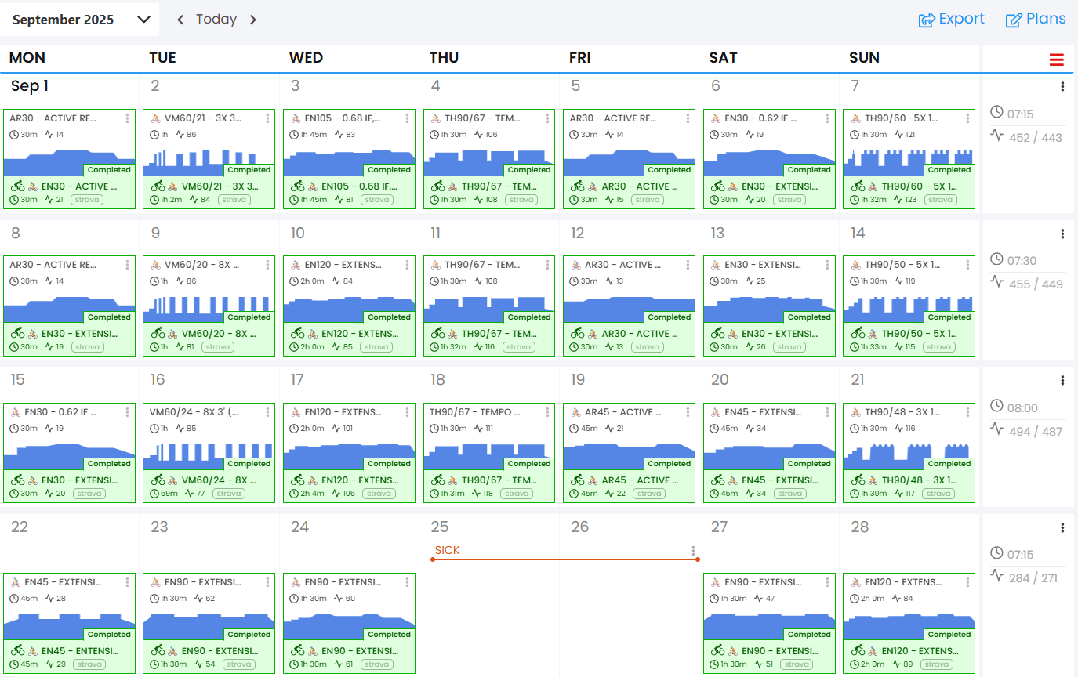Click strava badge on Sep 7 workout

click(x=938, y=200)
